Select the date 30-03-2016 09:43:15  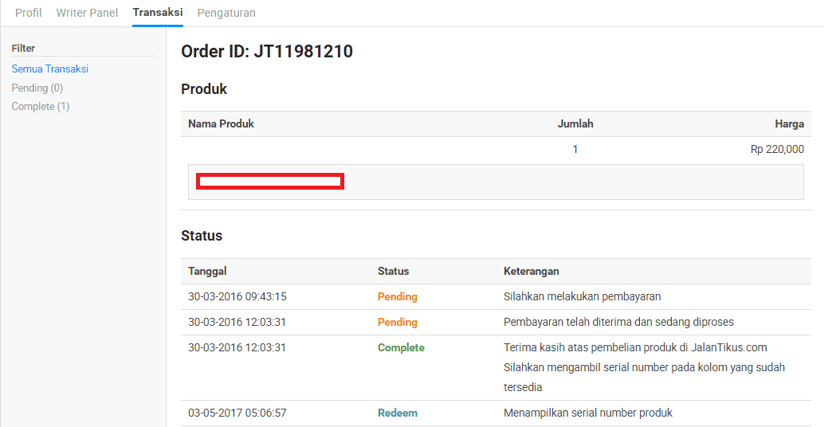click(x=237, y=296)
